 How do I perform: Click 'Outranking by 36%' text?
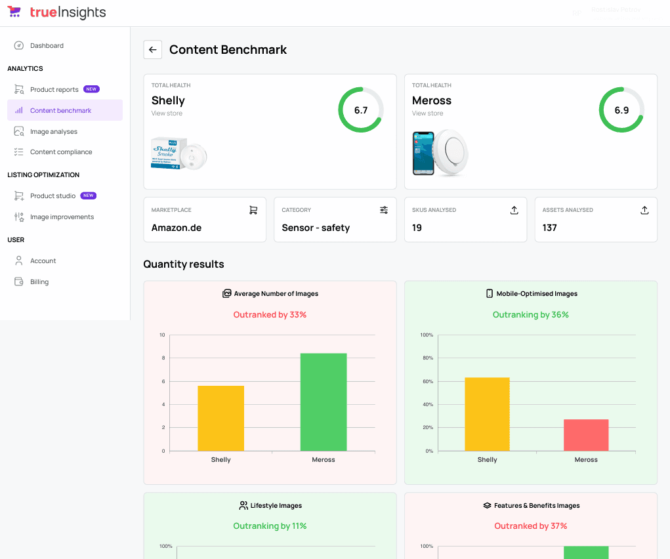click(531, 314)
